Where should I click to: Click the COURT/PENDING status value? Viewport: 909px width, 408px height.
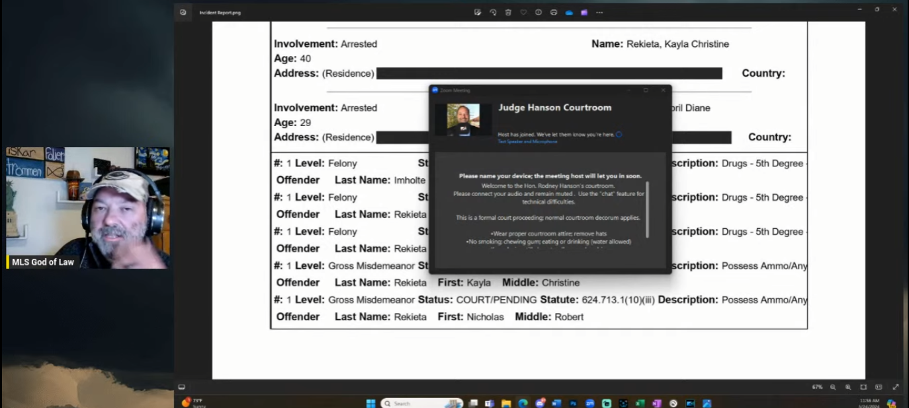tap(497, 300)
